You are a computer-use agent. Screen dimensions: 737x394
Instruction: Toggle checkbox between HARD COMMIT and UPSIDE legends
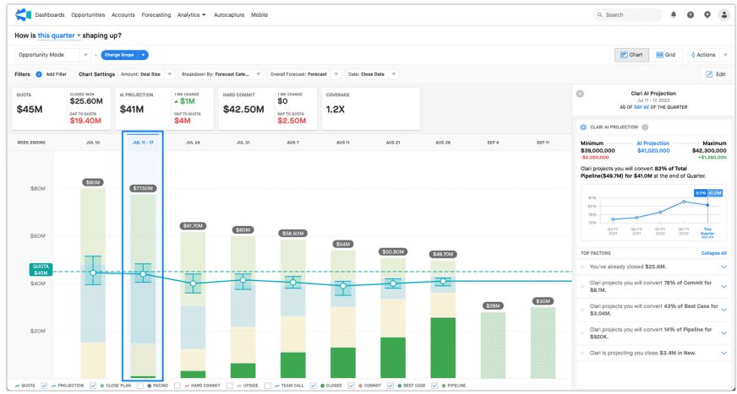pos(229,386)
